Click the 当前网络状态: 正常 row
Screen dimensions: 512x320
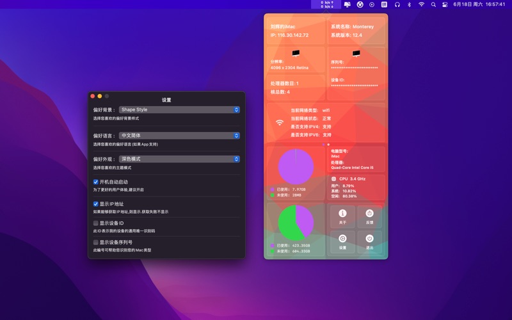[x=311, y=118]
